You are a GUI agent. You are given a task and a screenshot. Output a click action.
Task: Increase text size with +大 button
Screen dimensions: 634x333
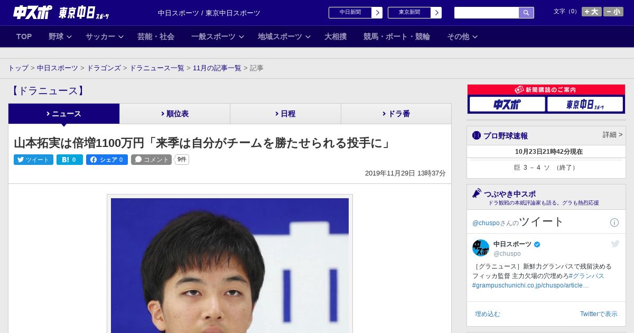(x=591, y=12)
